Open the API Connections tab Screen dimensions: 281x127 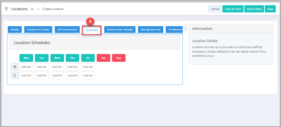click(67, 30)
